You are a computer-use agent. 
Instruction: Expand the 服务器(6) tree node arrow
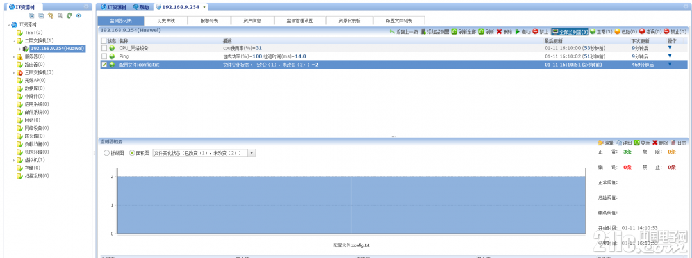[14, 56]
